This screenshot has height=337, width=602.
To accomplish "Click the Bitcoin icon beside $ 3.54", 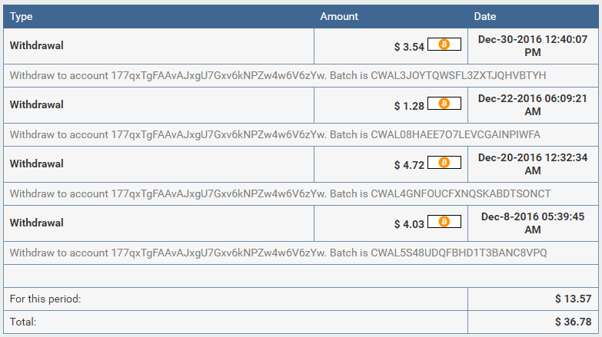I will click(x=444, y=44).
